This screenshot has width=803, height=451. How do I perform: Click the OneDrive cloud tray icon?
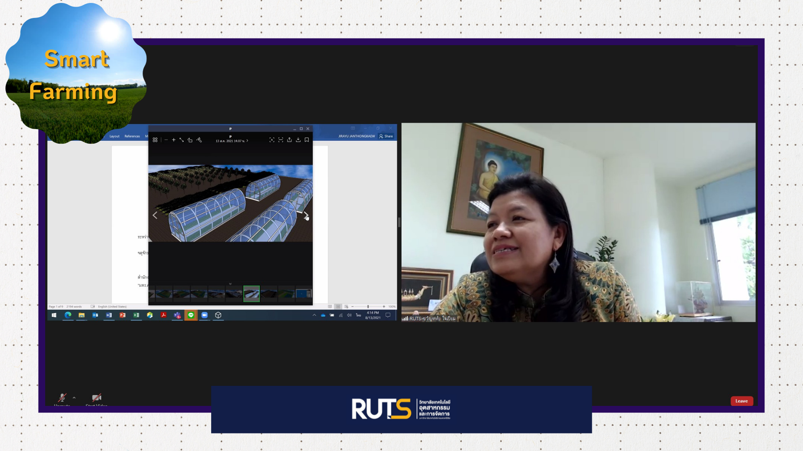tap(323, 315)
